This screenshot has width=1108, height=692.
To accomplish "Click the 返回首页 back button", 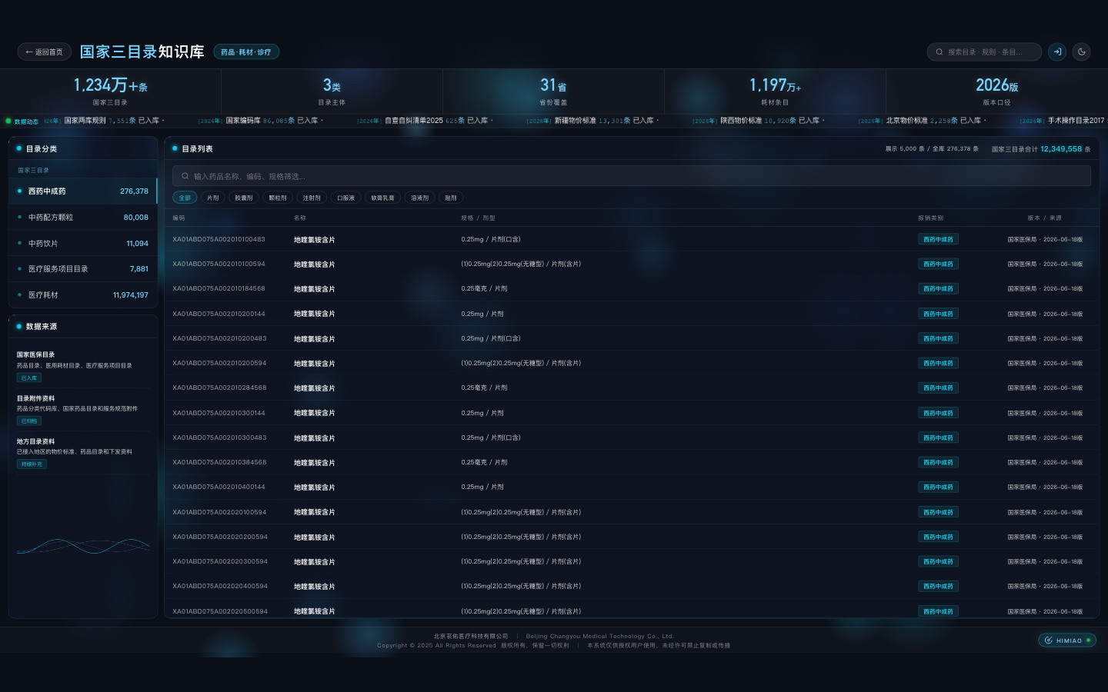I will click(44, 52).
